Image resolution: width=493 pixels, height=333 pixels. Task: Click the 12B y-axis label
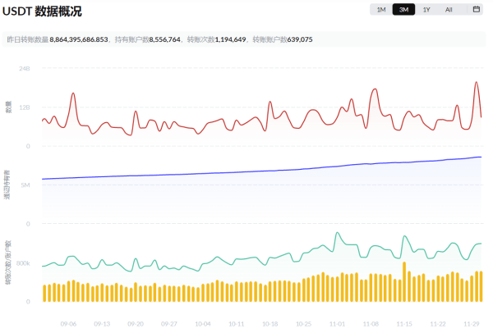pos(25,107)
